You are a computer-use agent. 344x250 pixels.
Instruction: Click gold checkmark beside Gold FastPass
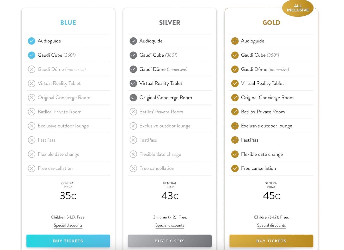[235, 140]
